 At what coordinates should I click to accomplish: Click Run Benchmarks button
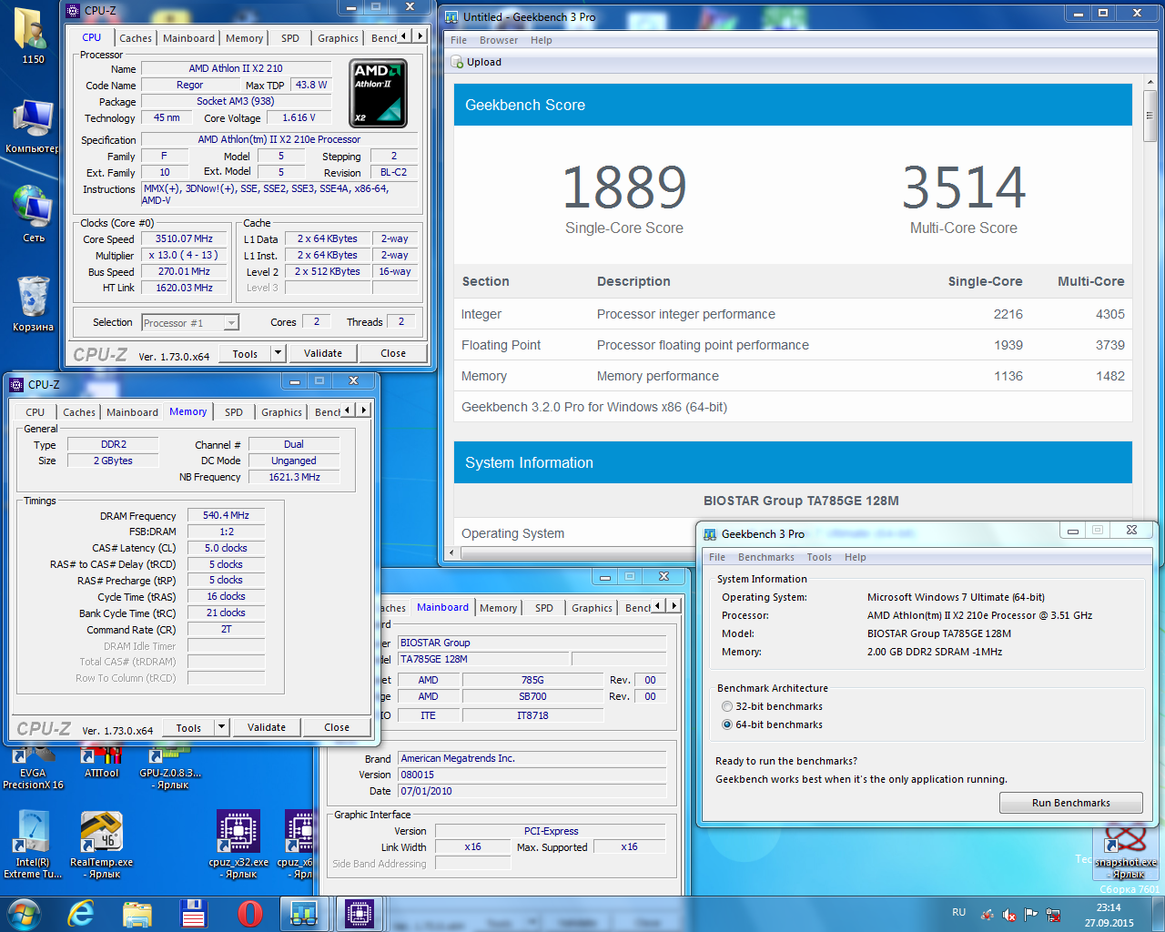pyautogui.click(x=1071, y=803)
